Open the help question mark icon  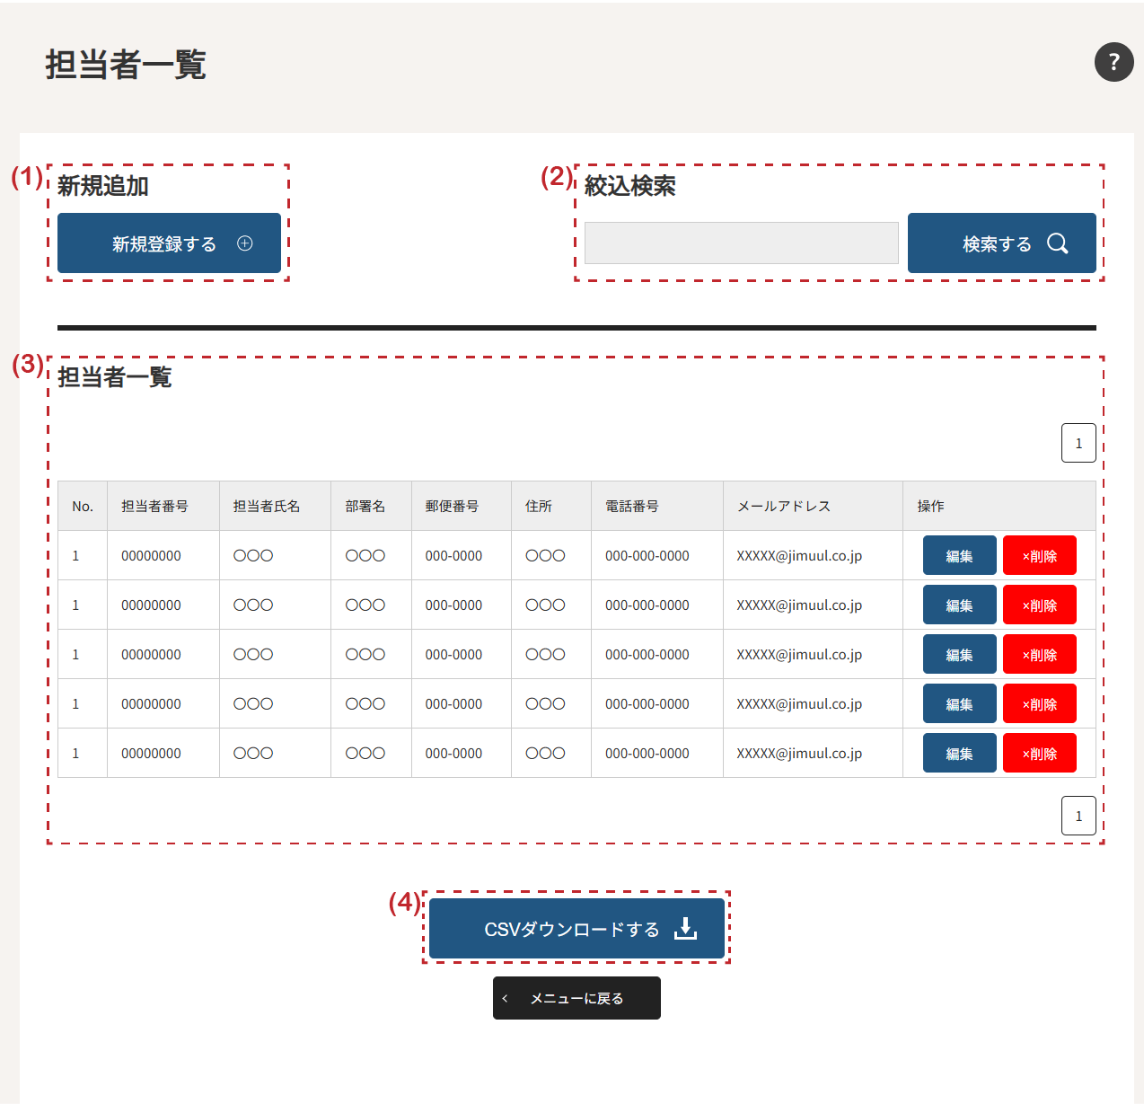[x=1113, y=62]
